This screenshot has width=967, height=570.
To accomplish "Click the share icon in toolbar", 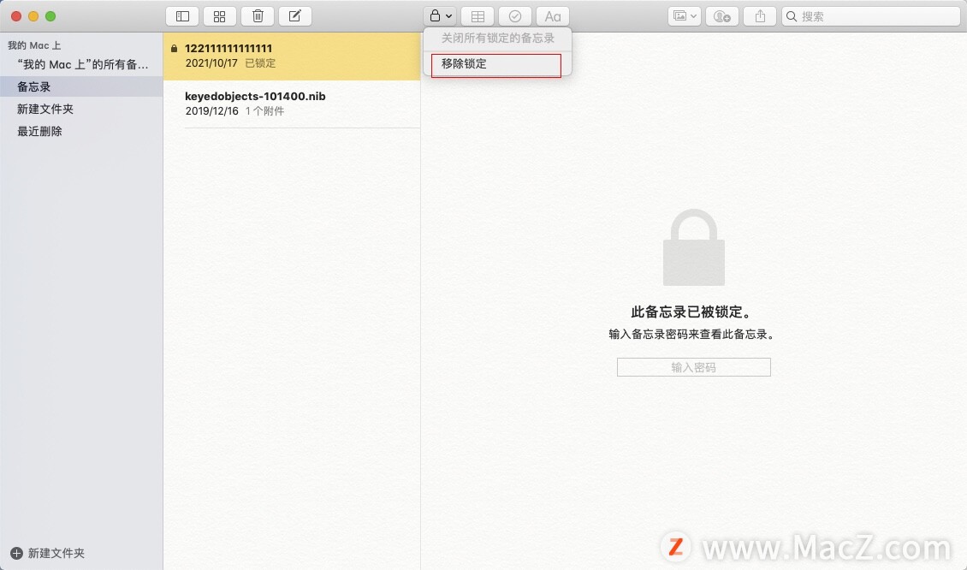I will (x=760, y=16).
